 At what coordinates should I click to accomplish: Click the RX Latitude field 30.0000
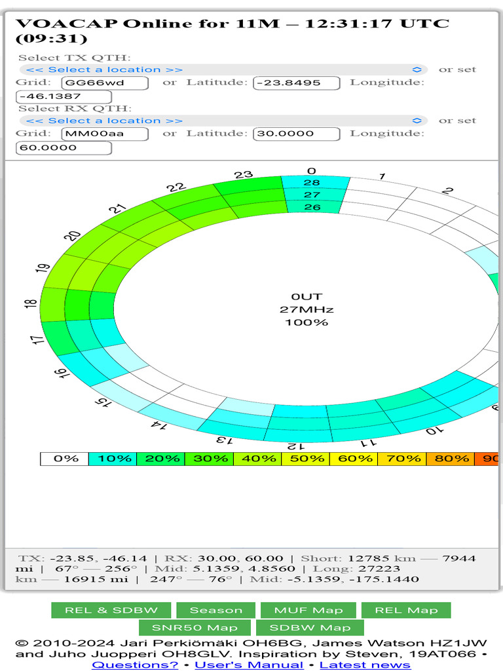click(x=296, y=134)
